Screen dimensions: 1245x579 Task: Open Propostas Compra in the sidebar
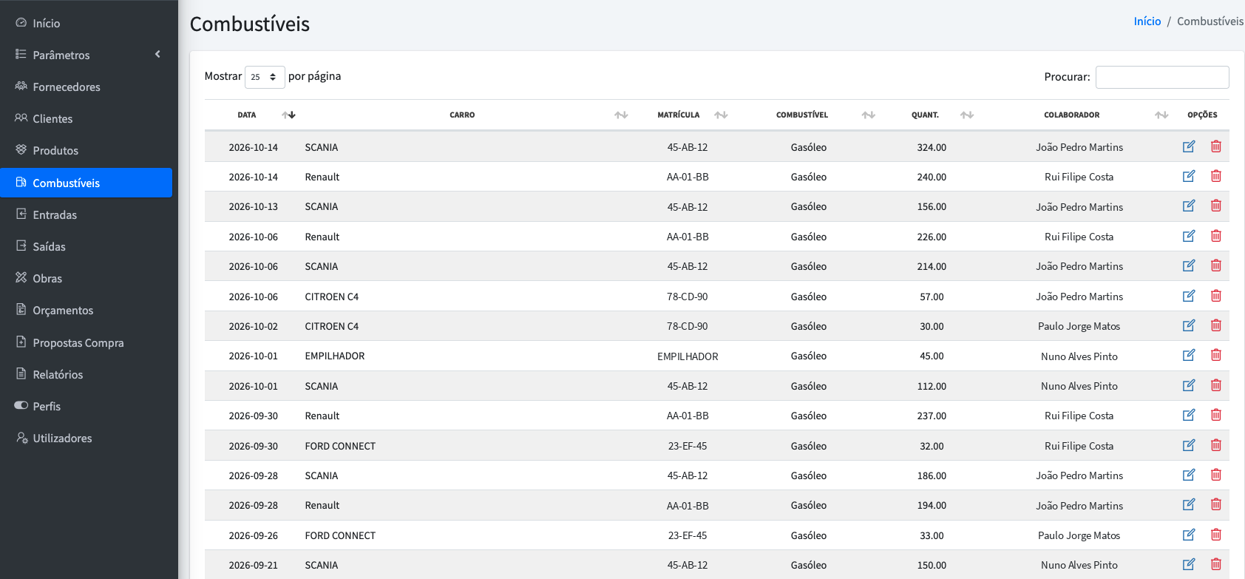(86, 342)
